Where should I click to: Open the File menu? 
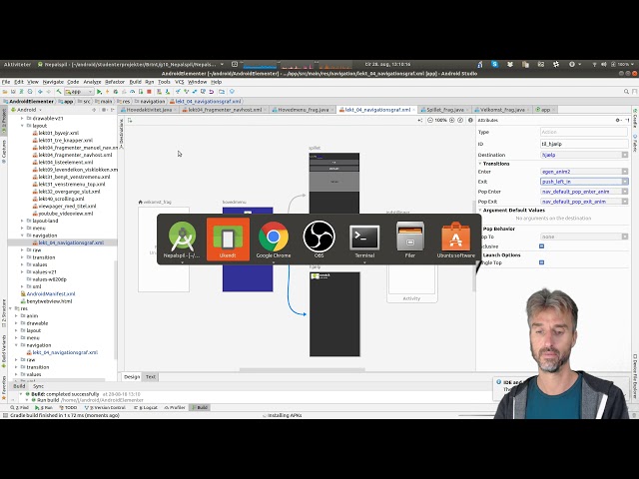6,82
